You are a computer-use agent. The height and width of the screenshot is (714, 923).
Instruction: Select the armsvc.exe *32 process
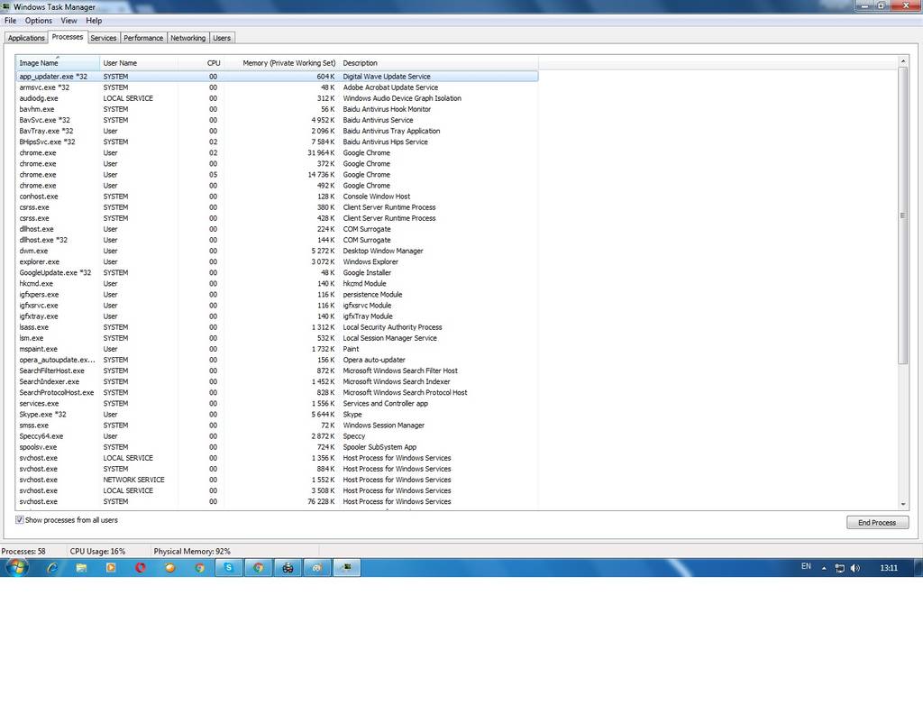(277, 87)
